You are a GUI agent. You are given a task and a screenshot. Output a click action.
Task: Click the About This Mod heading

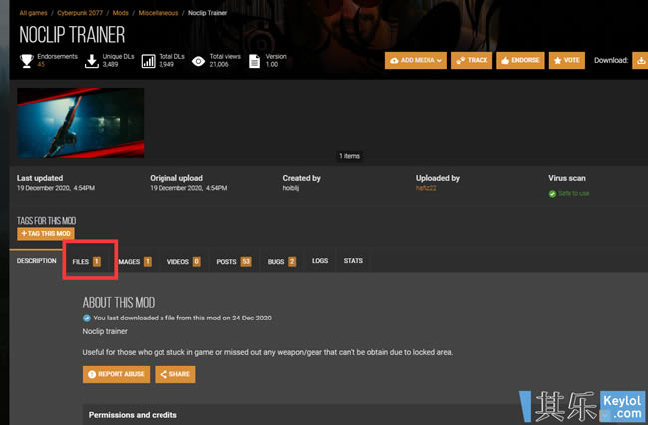[119, 302]
